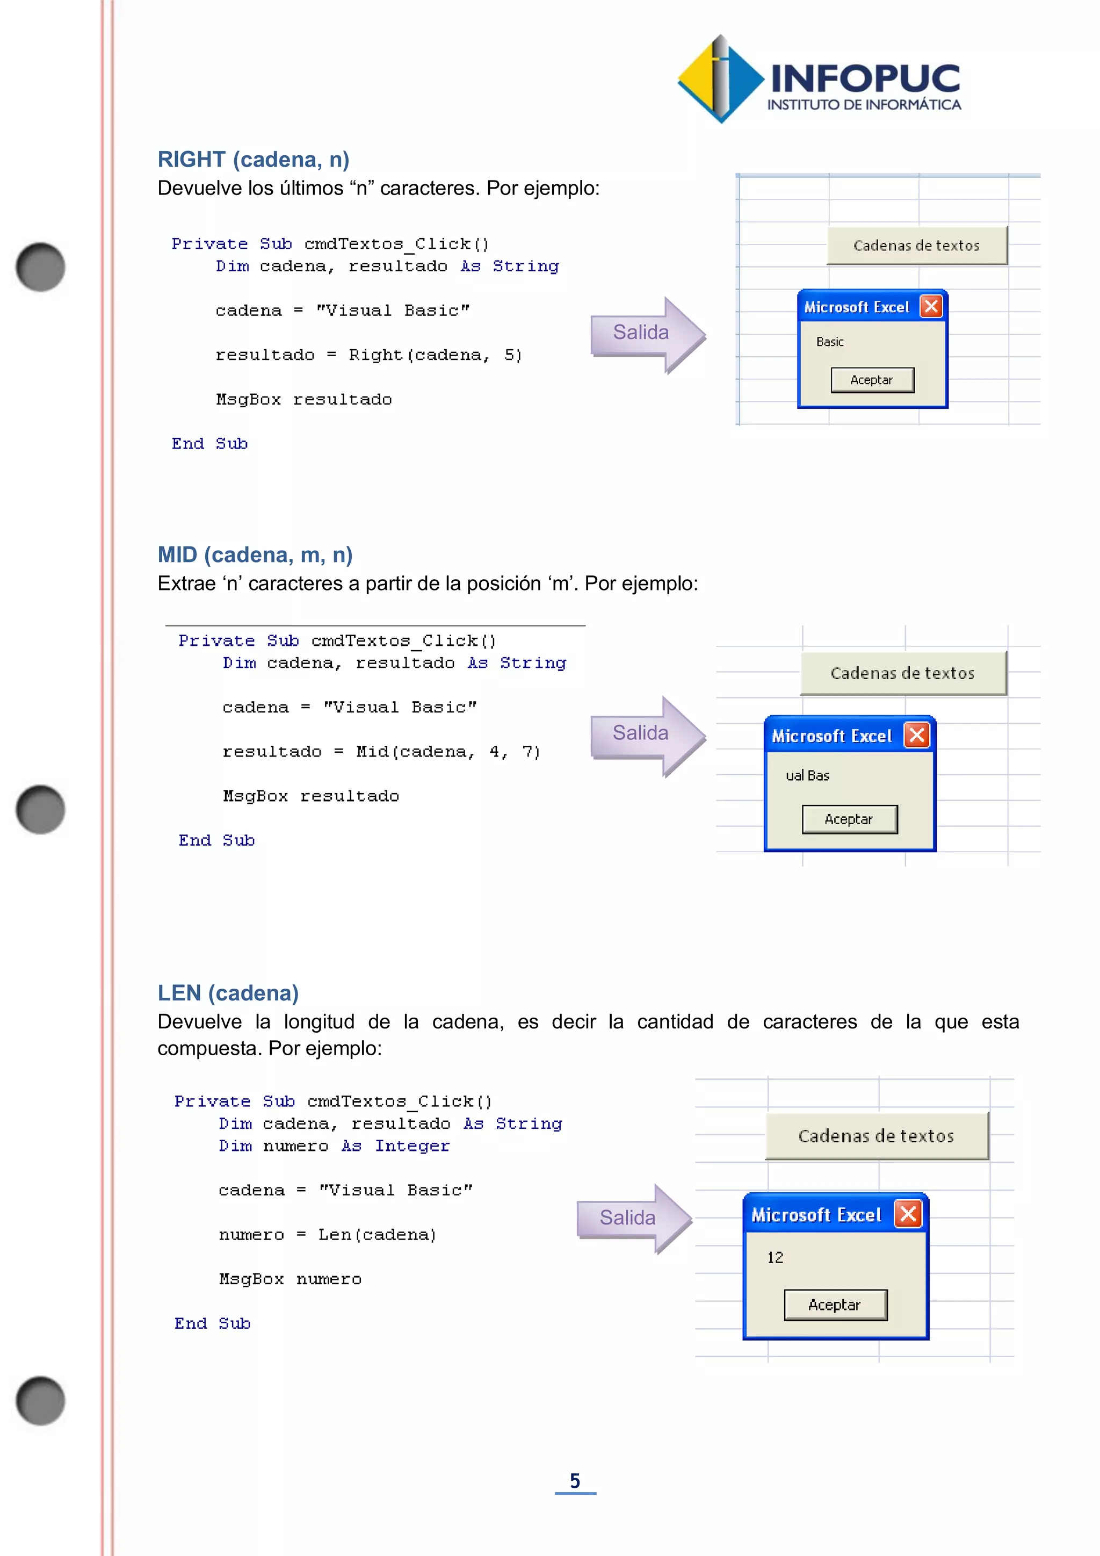Click the LEN (cadena) heading
Image resolution: width=1100 pixels, height=1556 pixels.
coord(228,993)
